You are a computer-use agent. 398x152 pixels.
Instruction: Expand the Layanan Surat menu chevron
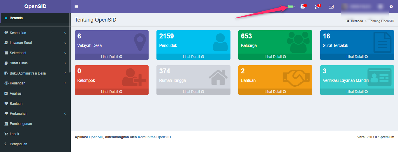pos(65,43)
